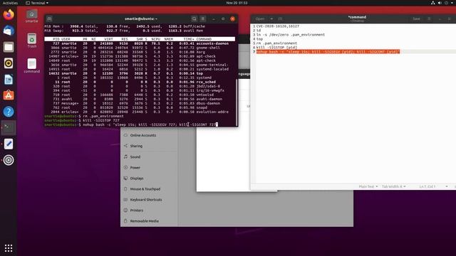The width and height of the screenshot is (456, 256).
Task: Select the command file on the desktop
Action: point(31,65)
